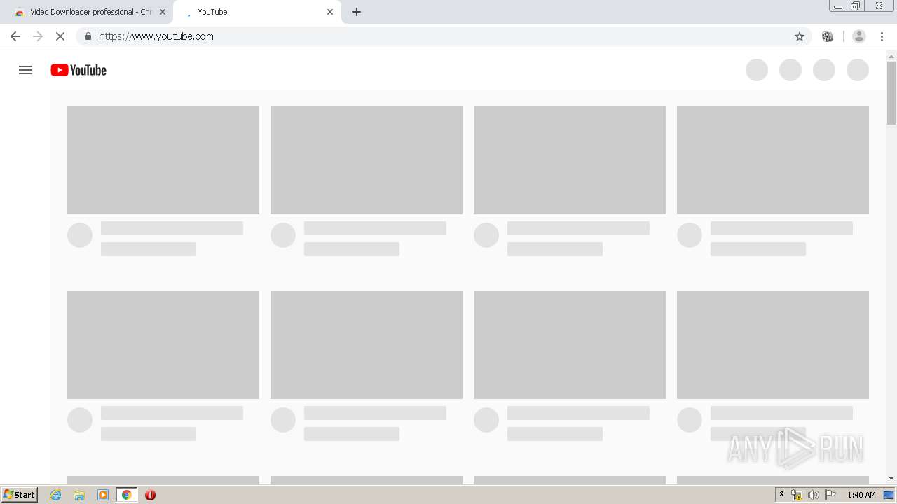Show hidden system tray icons
Image resolution: width=897 pixels, height=504 pixels.
pos(782,495)
